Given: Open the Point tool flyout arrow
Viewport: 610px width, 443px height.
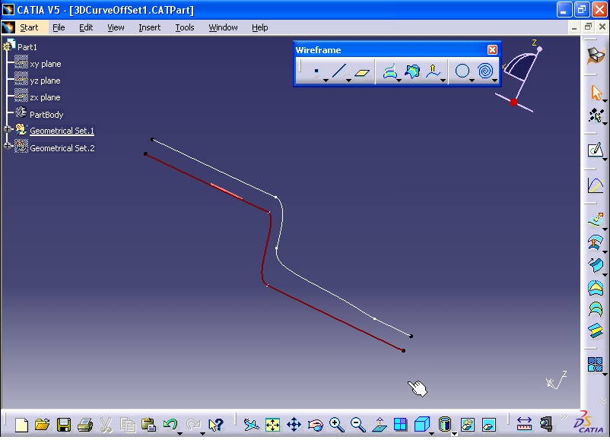Looking at the screenshot, I should pyautogui.click(x=326, y=81).
